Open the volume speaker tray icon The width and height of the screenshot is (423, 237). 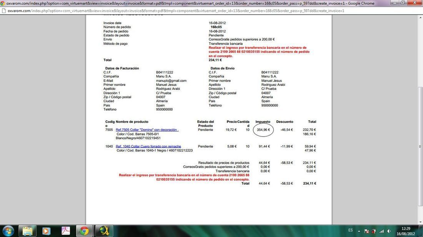(389, 231)
